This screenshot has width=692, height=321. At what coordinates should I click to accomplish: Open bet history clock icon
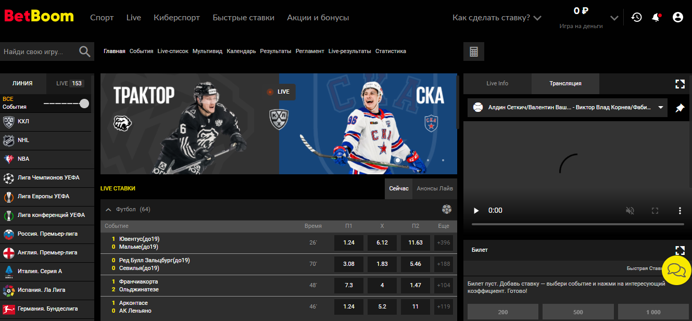tap(636, 17)
